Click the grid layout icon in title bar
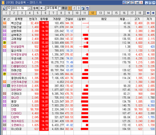This screenshot has height=135, width=156. [x=133, y=3]
